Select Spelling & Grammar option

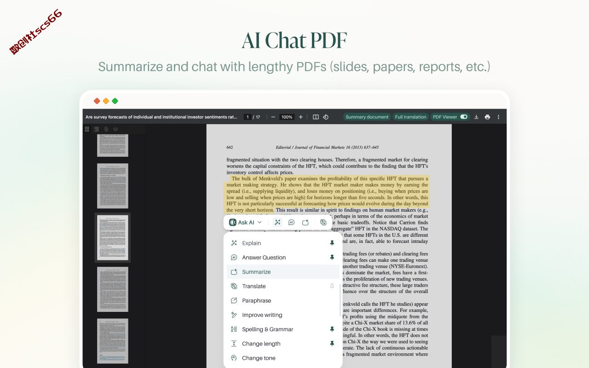click(283, 329)
